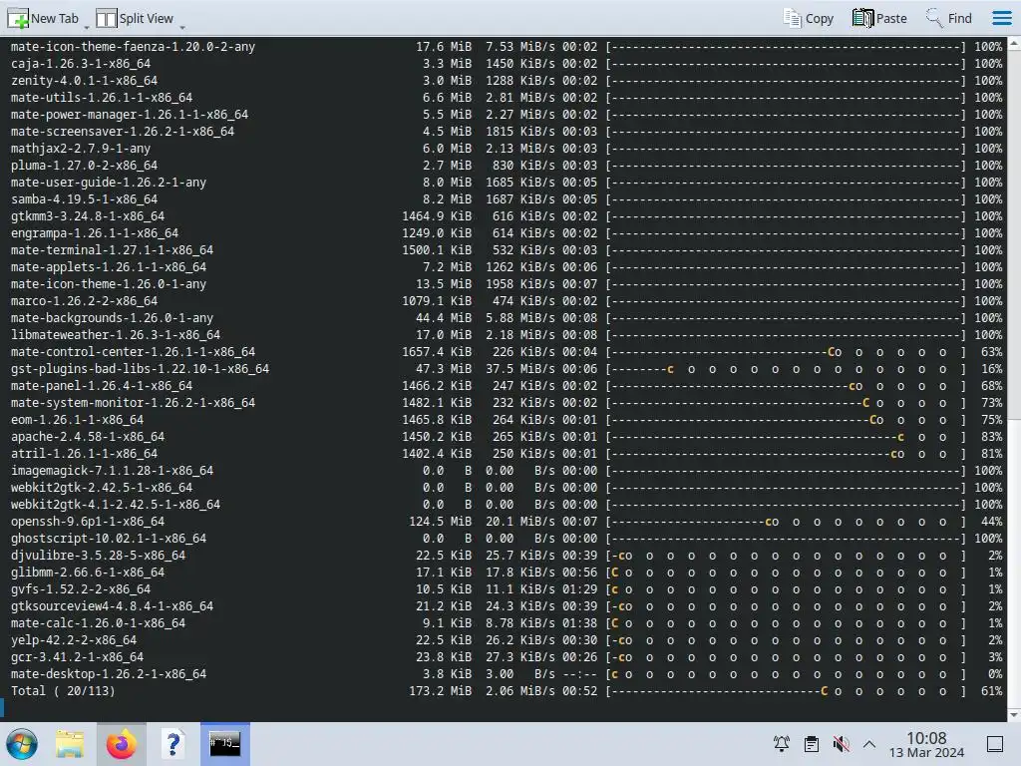Open clipboard tray icon
Screen dimensions: 1021x766
[x=812, y=744]
